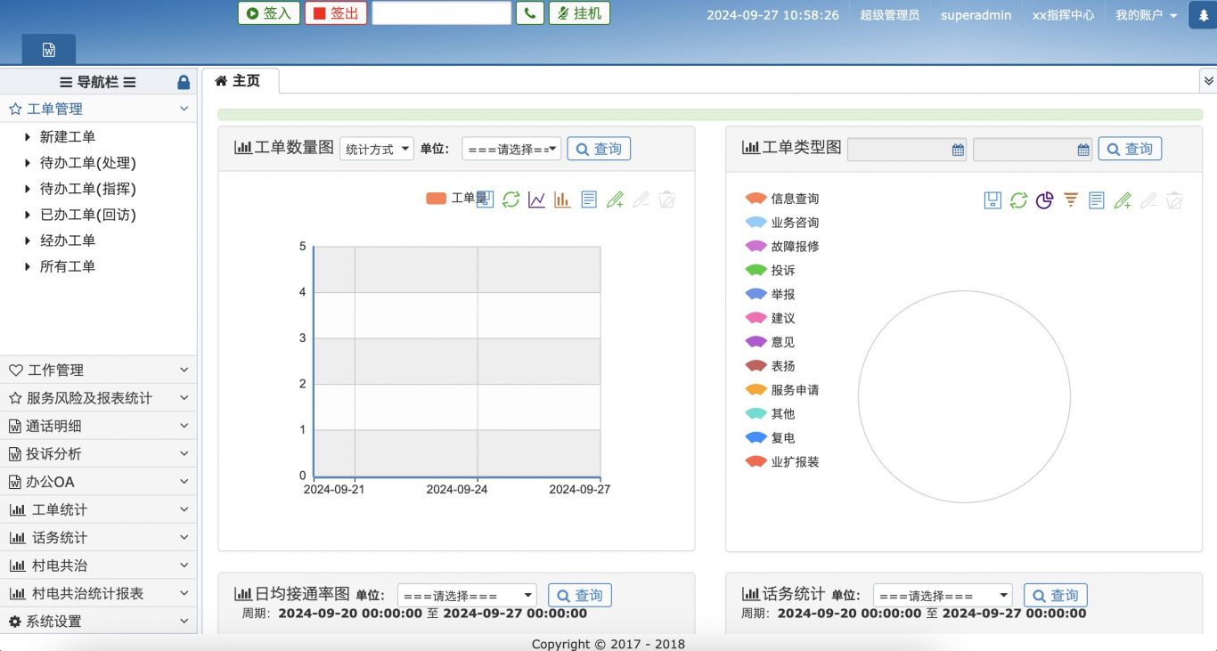Focus first date field in 工单类型图

(908, 150)
